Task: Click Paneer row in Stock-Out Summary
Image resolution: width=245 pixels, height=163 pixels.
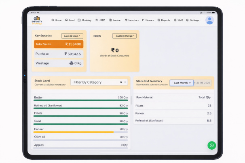Action: 173,113
